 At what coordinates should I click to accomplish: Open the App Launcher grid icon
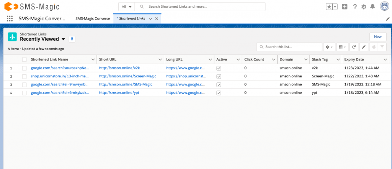tap(10, 18)
